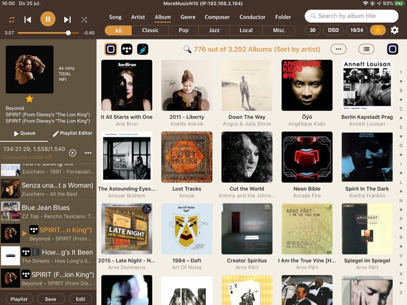This screenshot has height=305, width=407.
Task: Select the All filter
Action: (x=118, y=30)
